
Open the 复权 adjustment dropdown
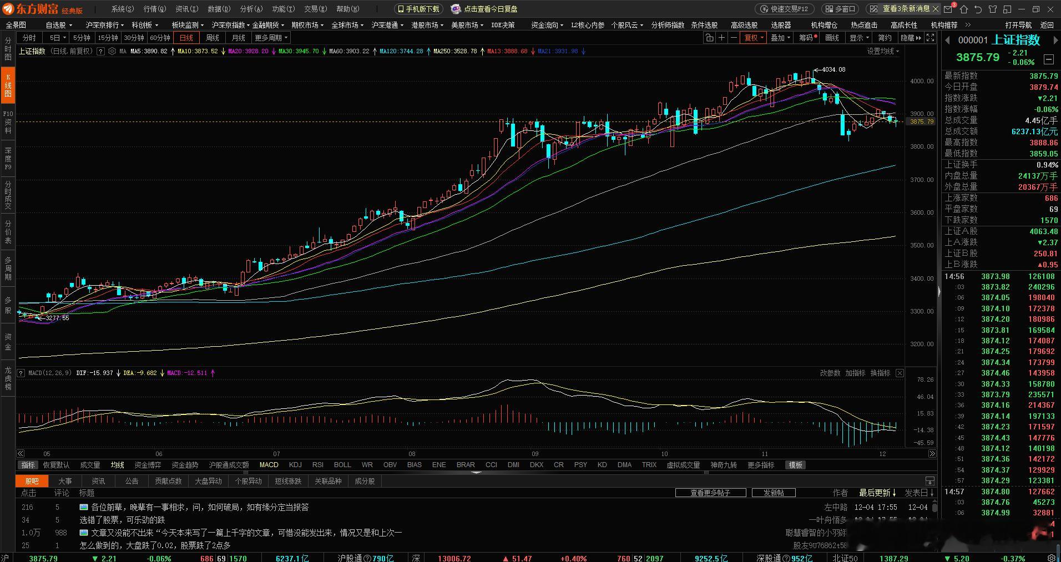coord(754,38)
